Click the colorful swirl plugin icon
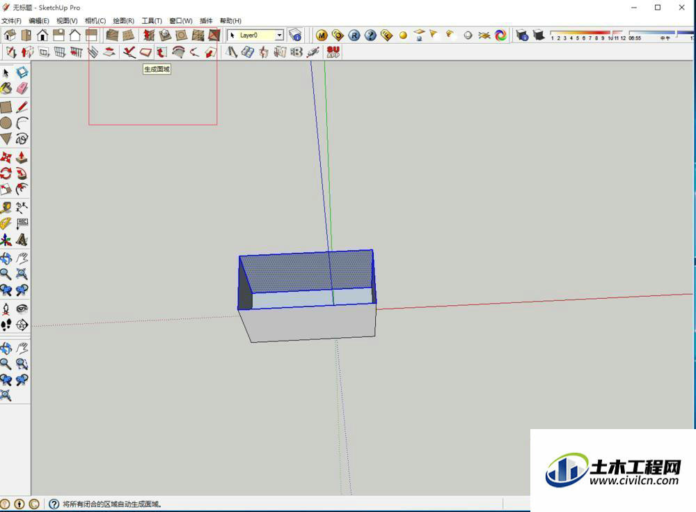 [x=500, y=36]
